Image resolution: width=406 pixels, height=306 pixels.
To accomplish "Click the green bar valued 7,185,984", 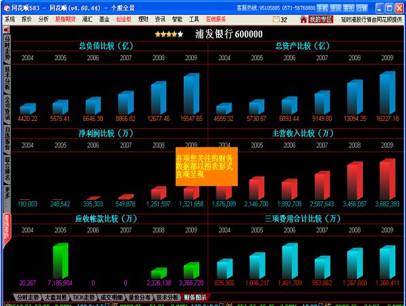I will pos(61,261).
